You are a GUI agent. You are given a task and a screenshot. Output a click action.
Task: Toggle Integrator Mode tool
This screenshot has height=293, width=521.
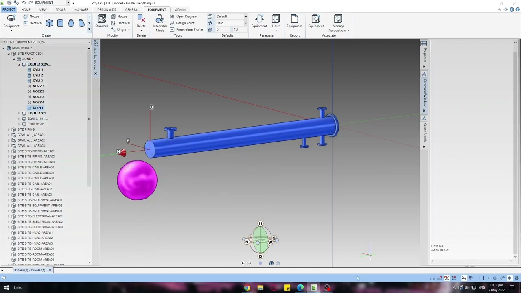pyautogui.click(x=160, y=23)
